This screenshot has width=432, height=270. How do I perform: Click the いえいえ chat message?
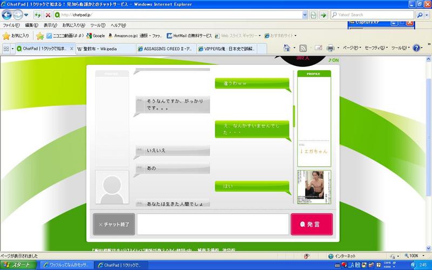173,151
